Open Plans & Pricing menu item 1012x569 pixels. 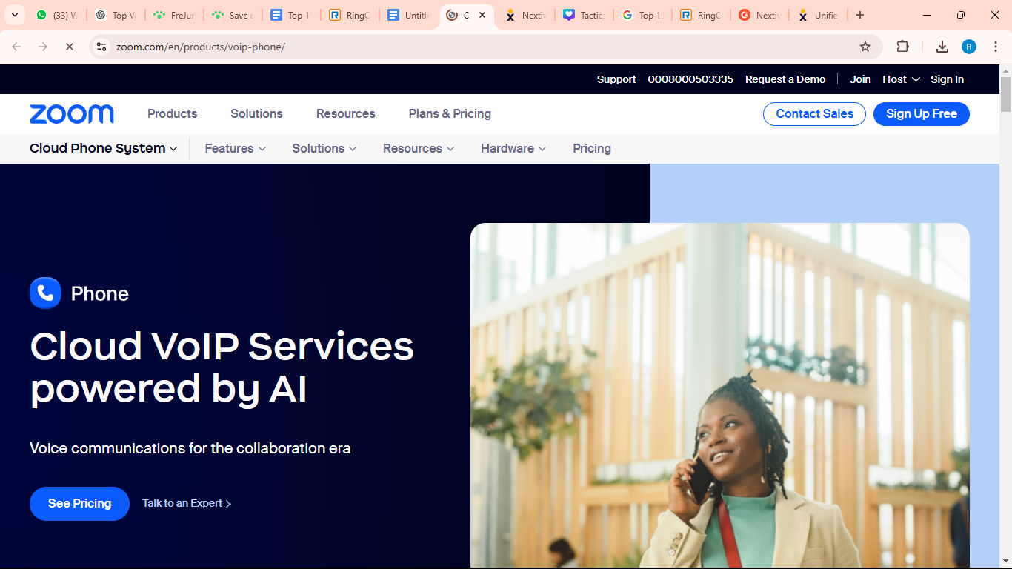coord(450,113)
